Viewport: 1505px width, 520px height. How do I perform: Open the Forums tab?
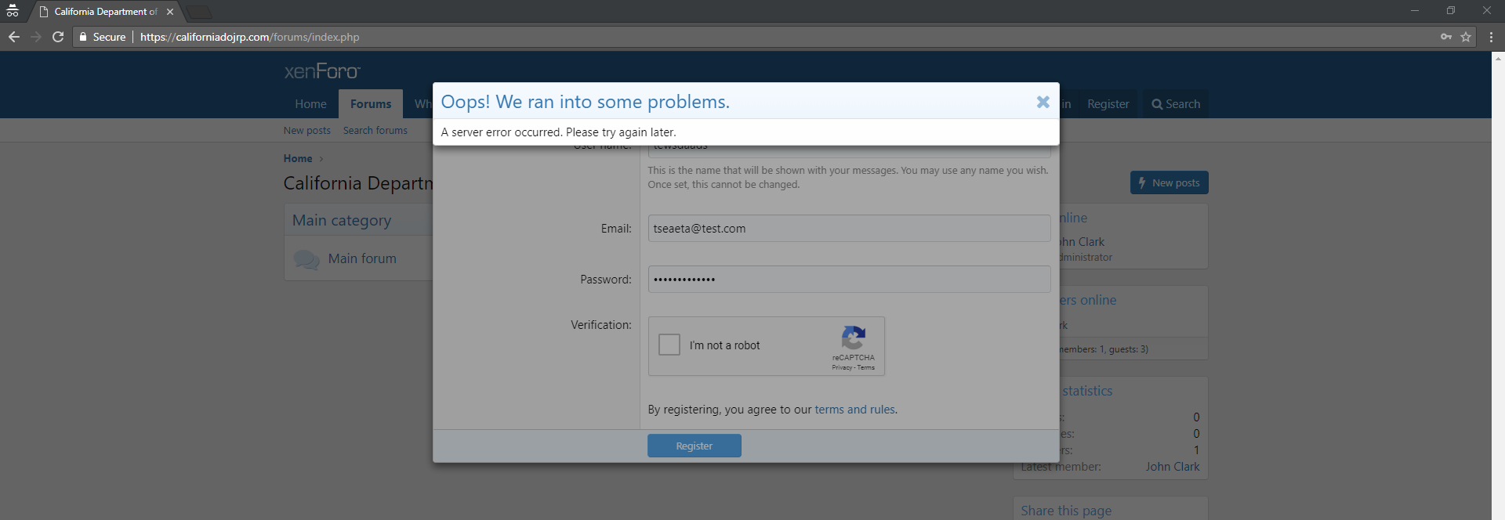[x=370, y=104]
